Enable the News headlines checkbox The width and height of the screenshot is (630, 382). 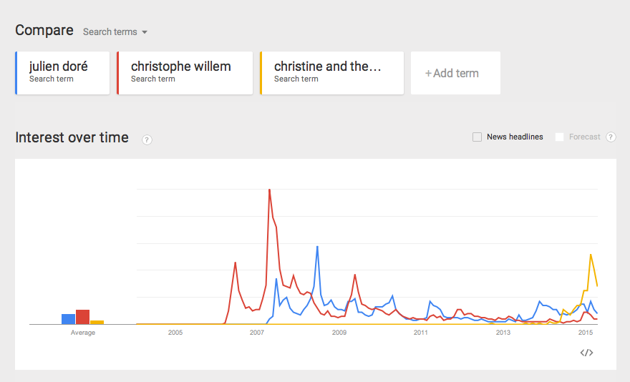pos(477,137)
